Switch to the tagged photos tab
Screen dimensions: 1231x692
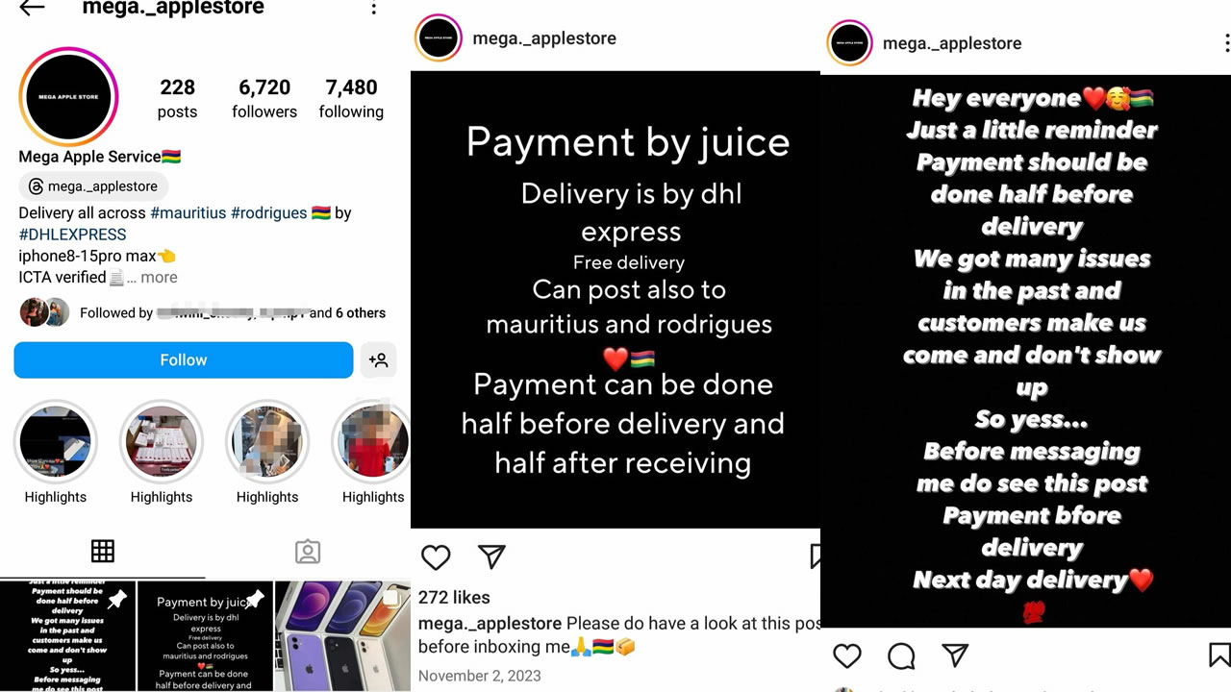click(x=308, y=551)
